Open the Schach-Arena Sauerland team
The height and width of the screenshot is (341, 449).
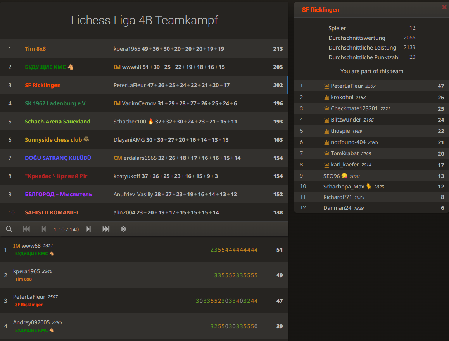58,122
